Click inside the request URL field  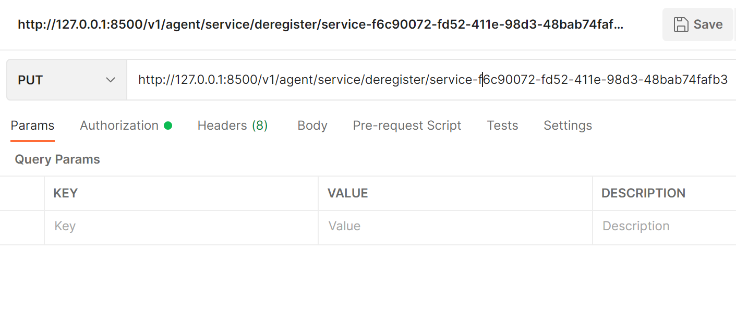(x=432, y=80)
